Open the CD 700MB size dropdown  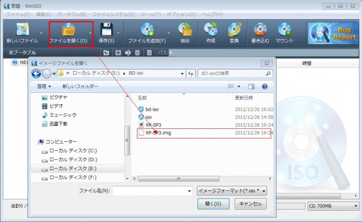[x=333, y=206]
